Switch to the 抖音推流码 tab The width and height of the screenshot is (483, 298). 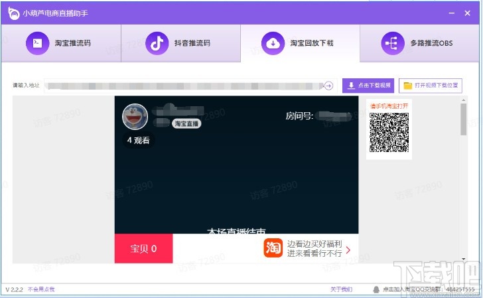[181, 43]
